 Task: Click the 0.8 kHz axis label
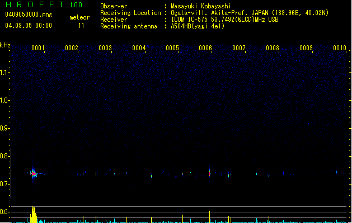4,156
